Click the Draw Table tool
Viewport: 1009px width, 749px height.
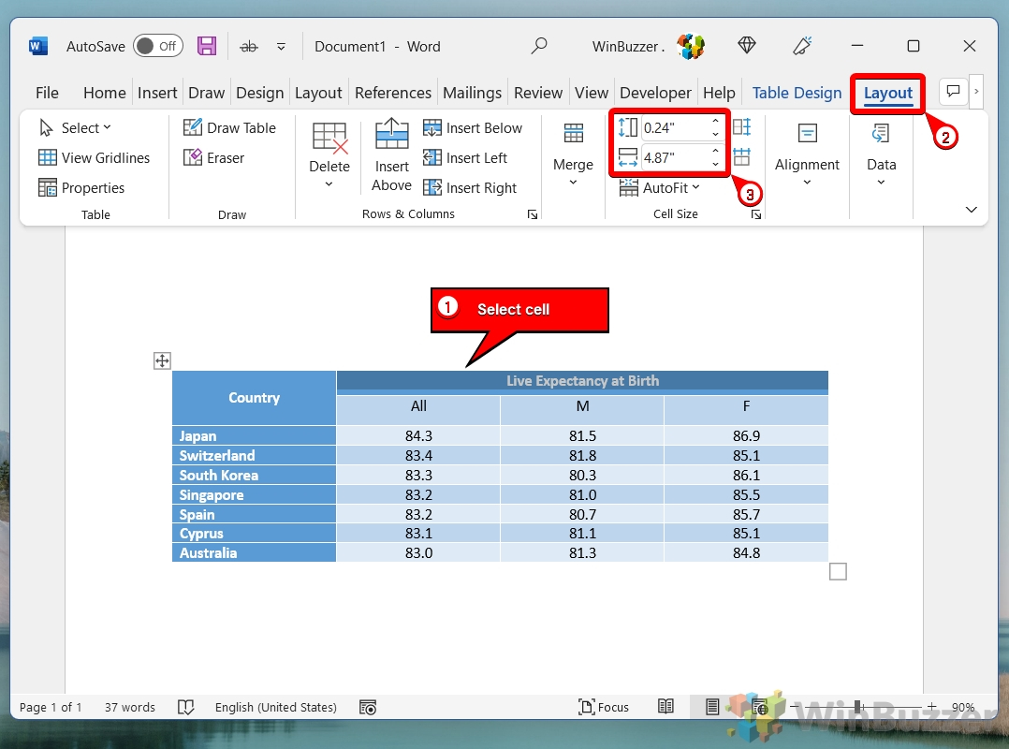(229, 128)
